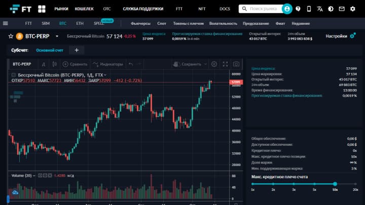Click the orange Bitcoin coin icon

click(x=20, y=36)
